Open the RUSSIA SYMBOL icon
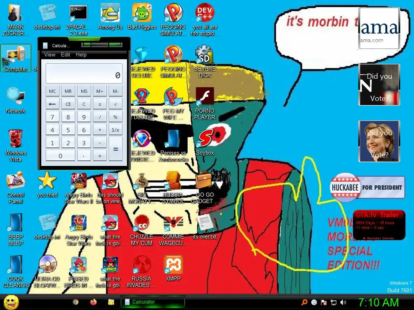Screen dimensions: 414x310 (173, 187)
